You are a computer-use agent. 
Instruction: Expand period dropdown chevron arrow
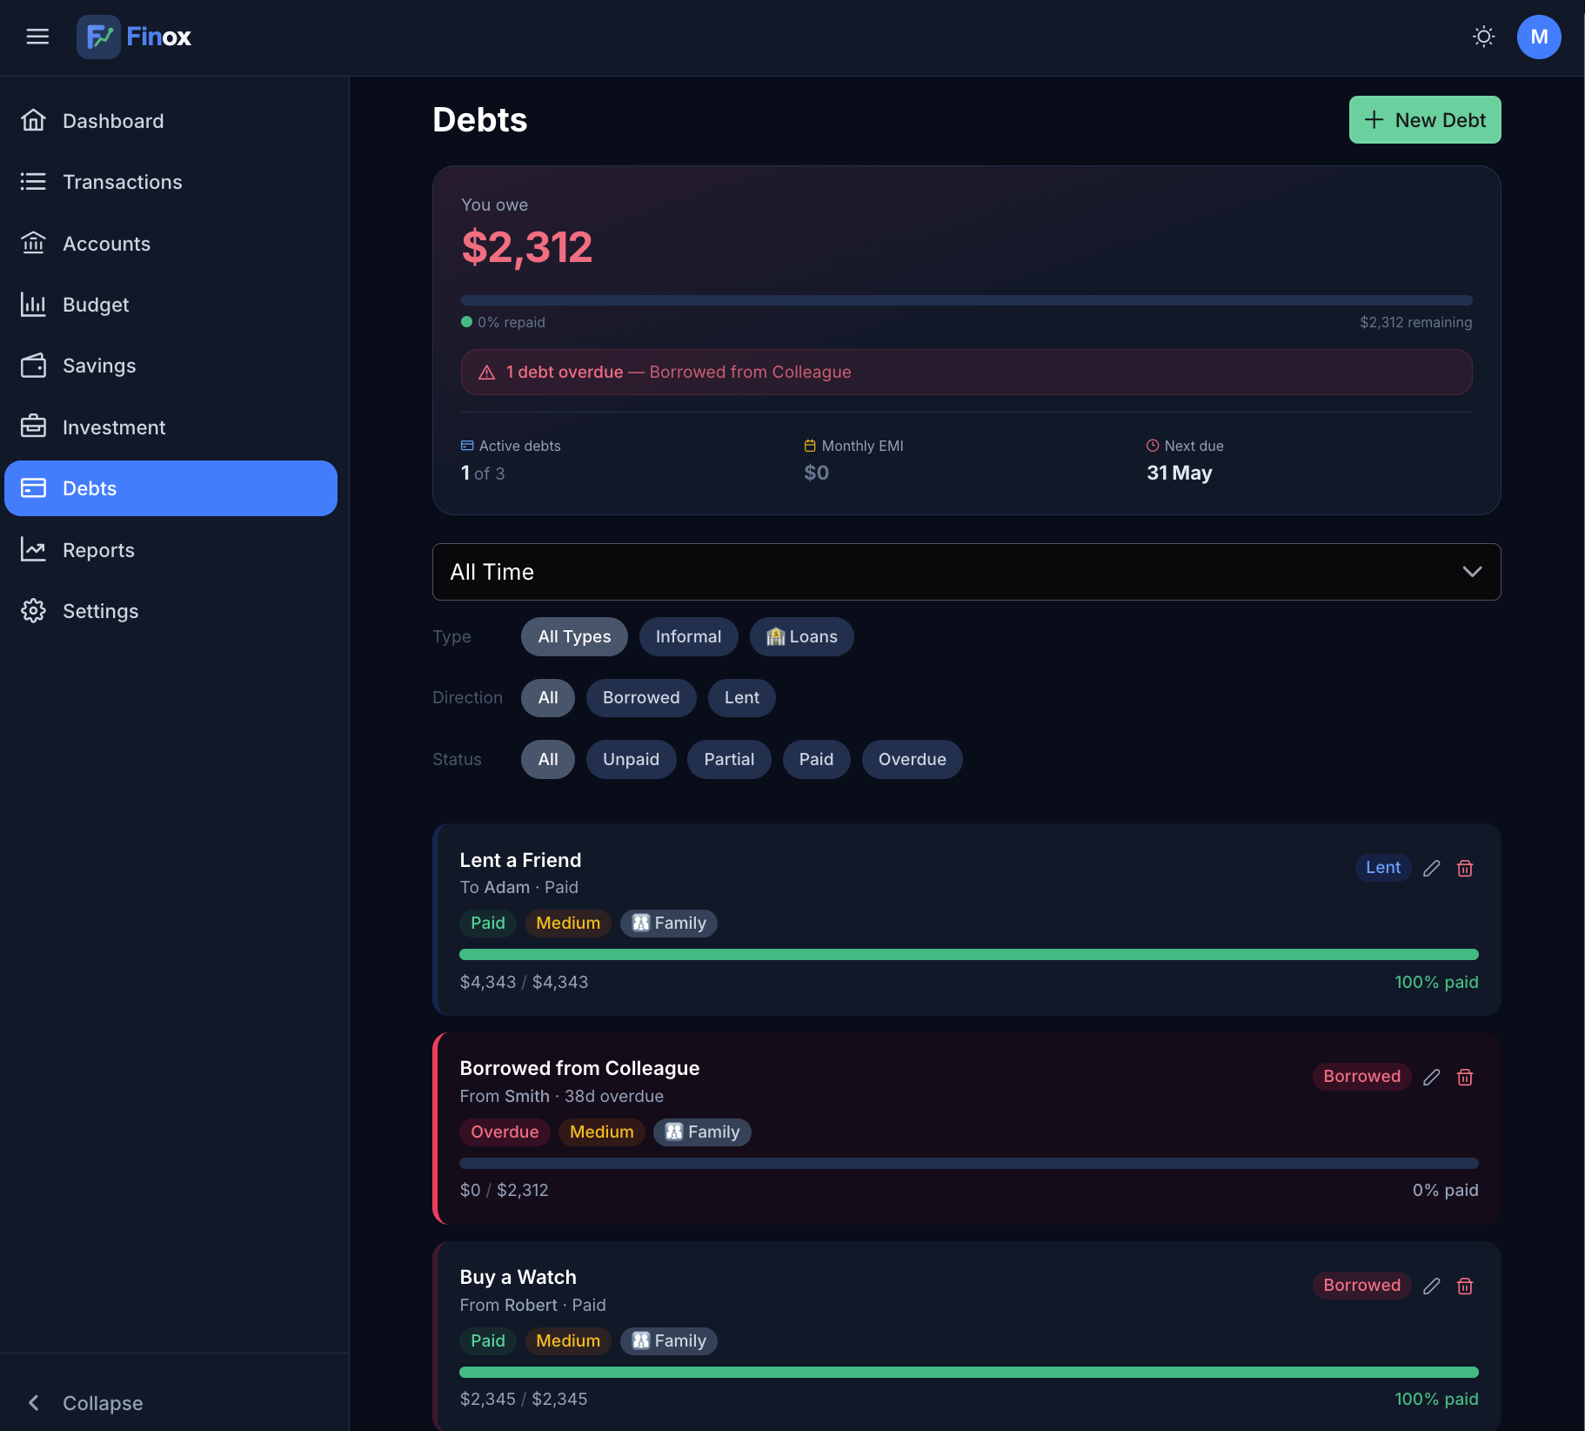pos(1472,572)
